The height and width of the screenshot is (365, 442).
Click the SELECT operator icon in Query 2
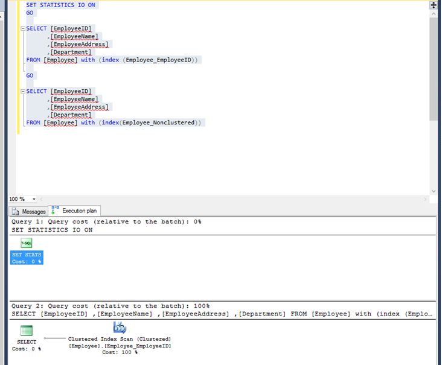pos(27,331)
